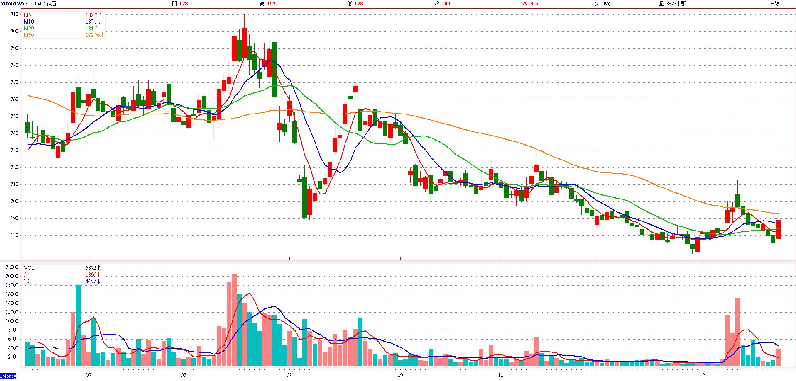The image size is (796, 381).
Task: Click the stock code 6462 神盾
Action: (x=46, y=4)
